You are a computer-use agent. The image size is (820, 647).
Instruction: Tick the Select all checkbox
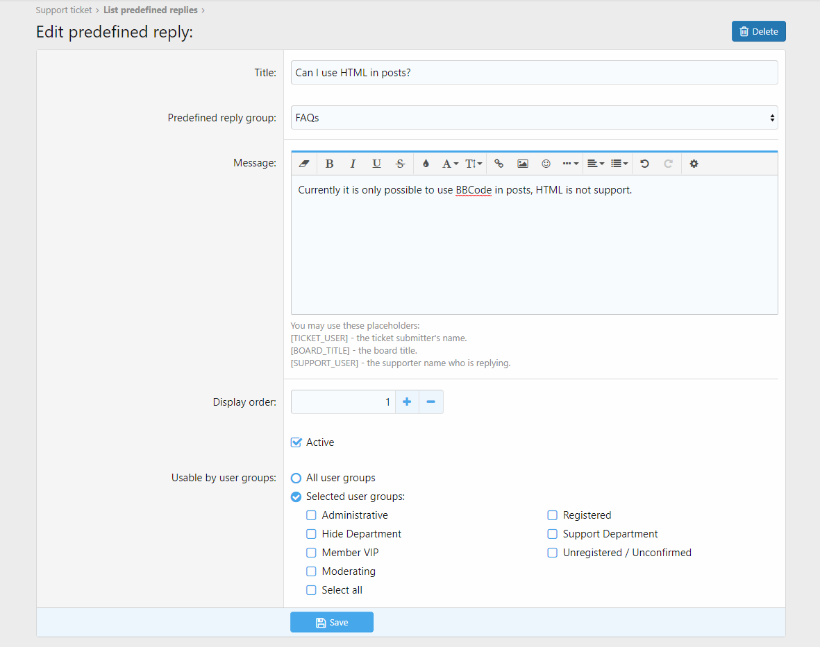312,590
